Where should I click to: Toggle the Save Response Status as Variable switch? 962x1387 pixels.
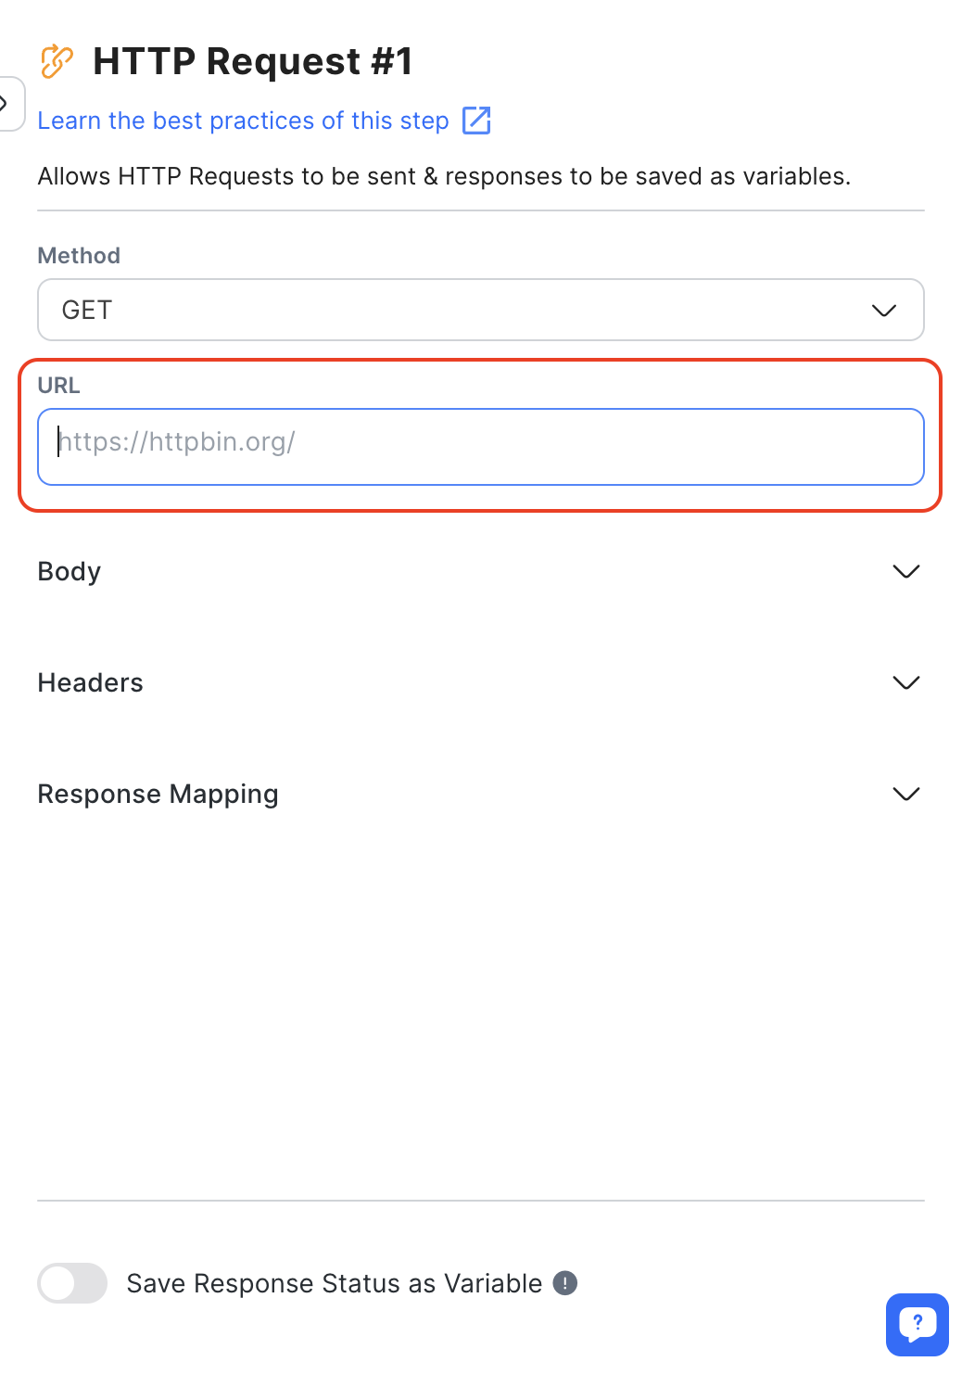tap(72, 1283)
